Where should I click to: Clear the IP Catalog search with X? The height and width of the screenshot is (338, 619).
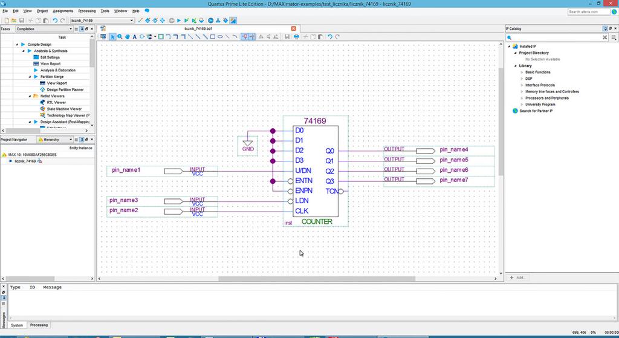point(604,37)
